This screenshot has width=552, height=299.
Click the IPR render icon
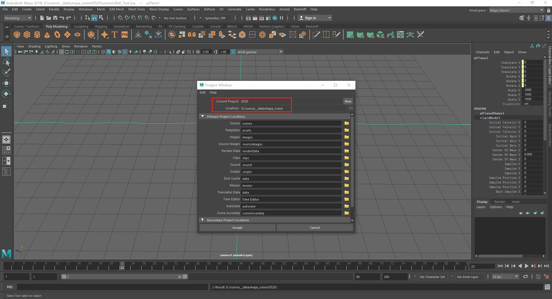tap(262, 18)
